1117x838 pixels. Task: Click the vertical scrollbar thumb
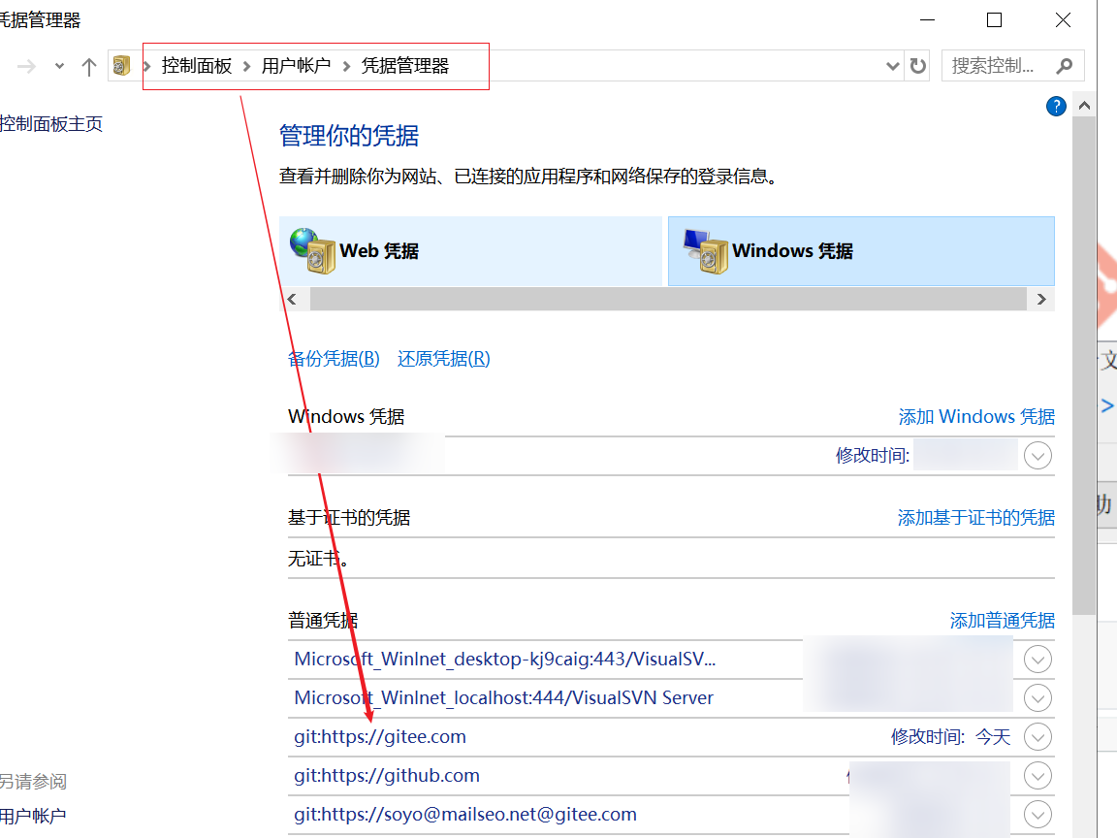(x=1084, y=366)
